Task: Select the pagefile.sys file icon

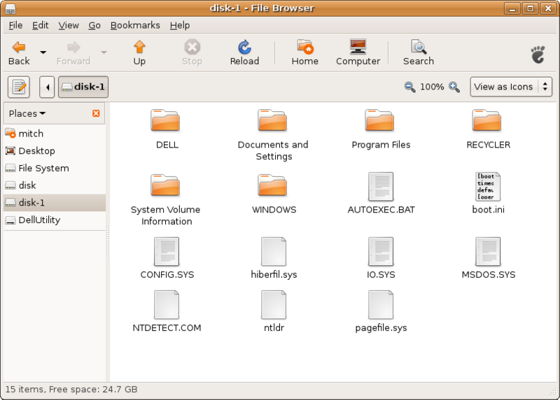Action: [381, 305]
